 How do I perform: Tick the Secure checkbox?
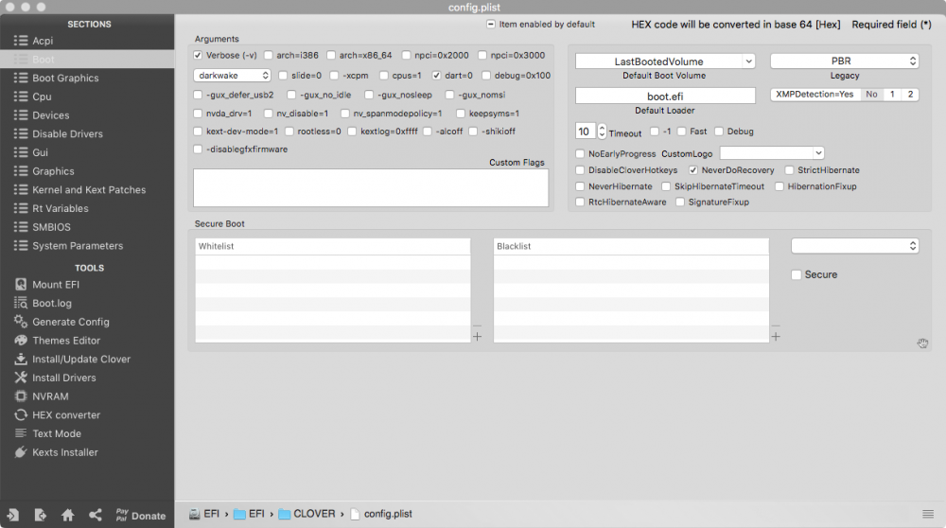(797, 274)
